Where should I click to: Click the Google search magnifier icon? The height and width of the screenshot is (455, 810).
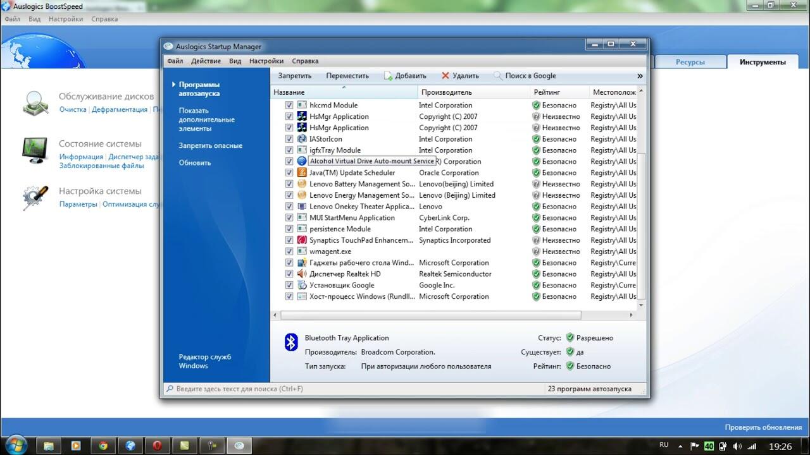(498, 76)
